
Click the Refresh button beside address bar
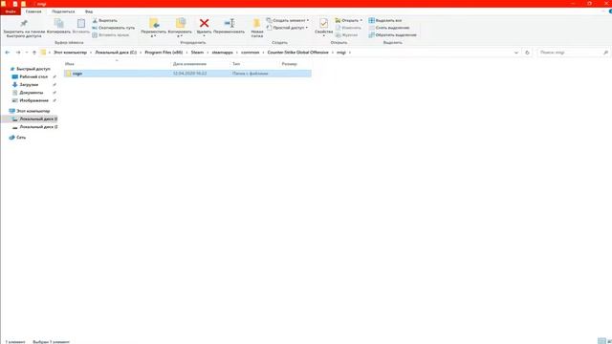click(527, 53)
